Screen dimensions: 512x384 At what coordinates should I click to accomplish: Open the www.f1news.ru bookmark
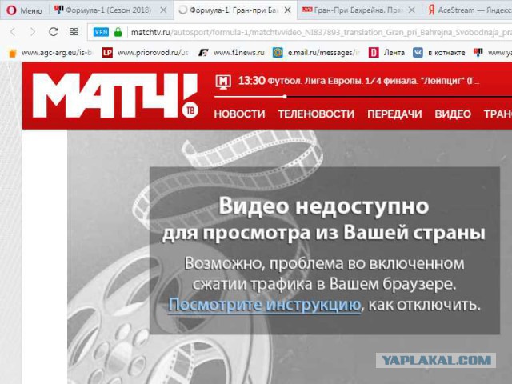pos(231,53)
